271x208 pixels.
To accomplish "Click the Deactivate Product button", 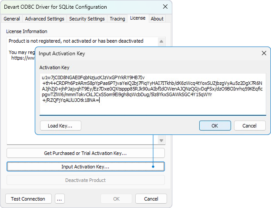I will tap(86, 180).
